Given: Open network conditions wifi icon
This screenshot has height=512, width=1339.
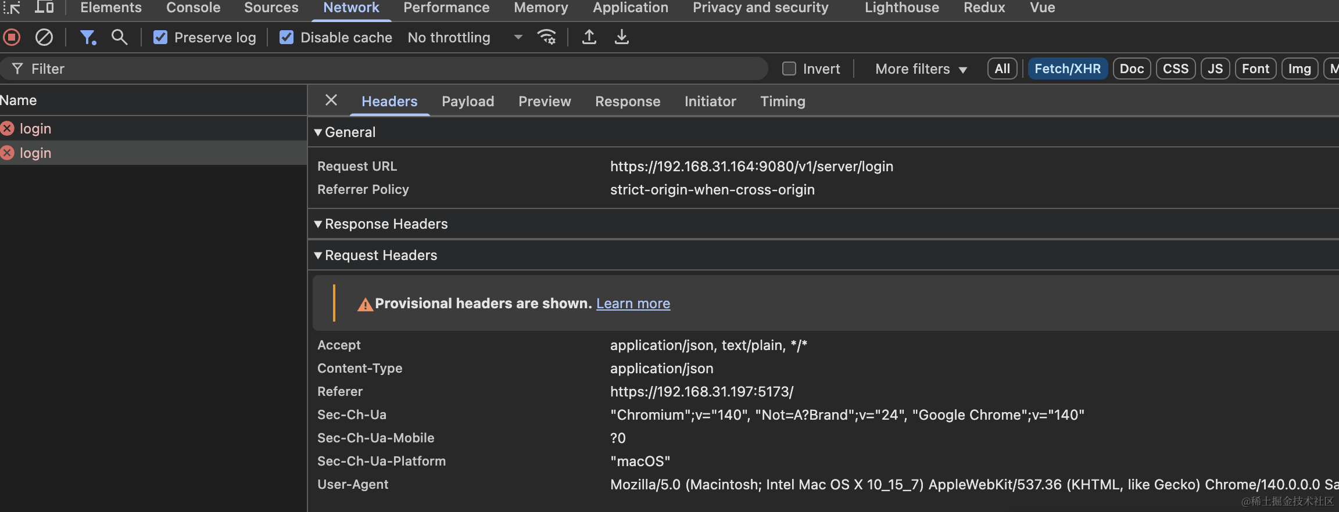Looking at the screenshot, I should click(547, 37).
